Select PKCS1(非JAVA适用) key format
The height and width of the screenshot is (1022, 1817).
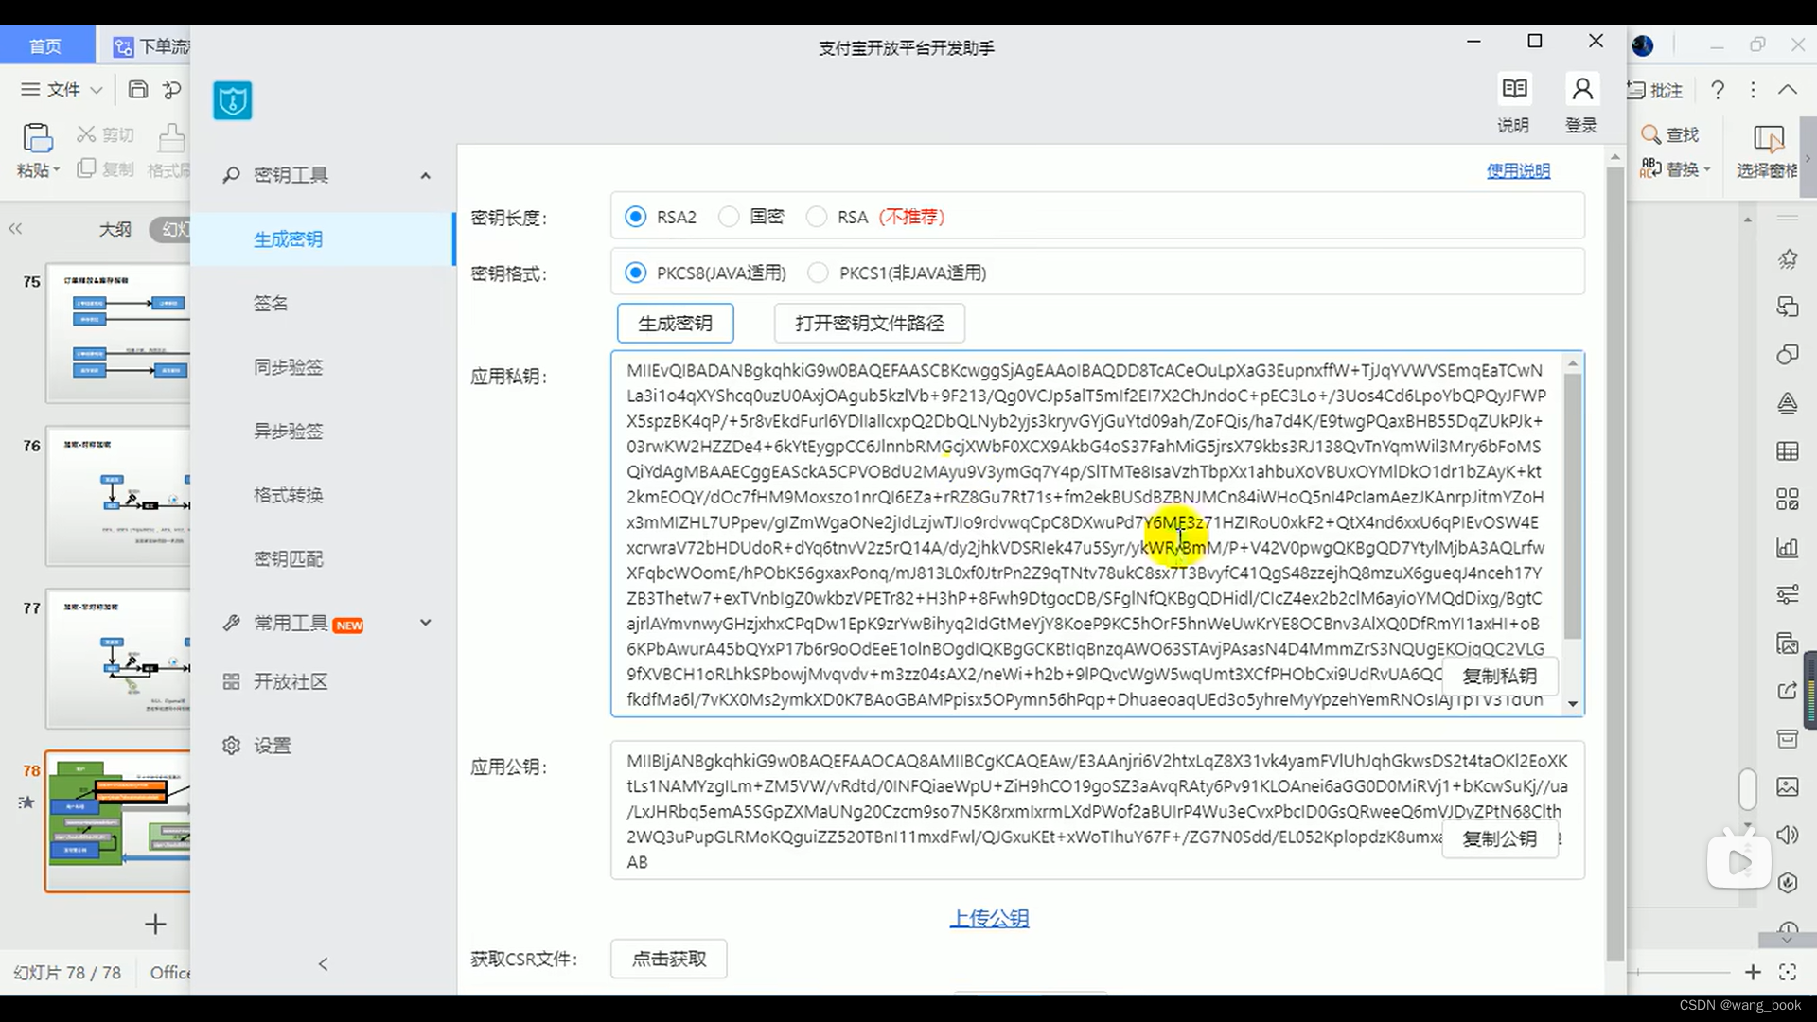pyautogui.click(x=818, y=273)
